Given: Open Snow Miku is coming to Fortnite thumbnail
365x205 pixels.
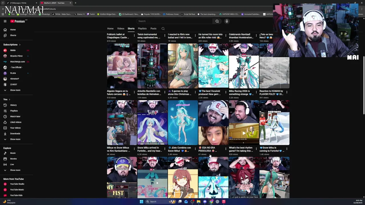Looking at the screenshot, I should point(274,123).
